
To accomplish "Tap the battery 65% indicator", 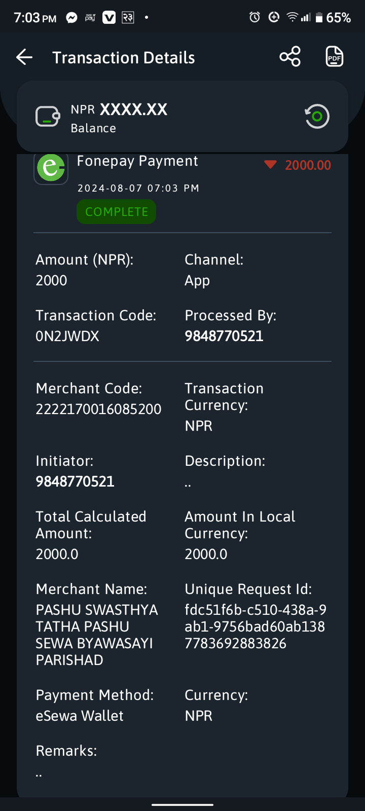I will pos(333,18).
